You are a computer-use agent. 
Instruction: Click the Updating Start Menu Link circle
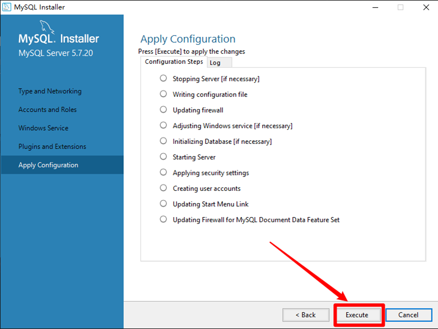pos(164,204)
